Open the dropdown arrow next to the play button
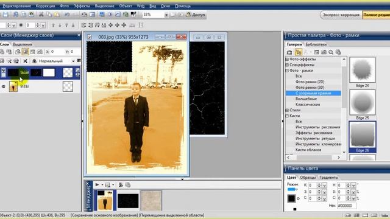Viewport: 390px width, 219px height. click(x=102, y=185)
